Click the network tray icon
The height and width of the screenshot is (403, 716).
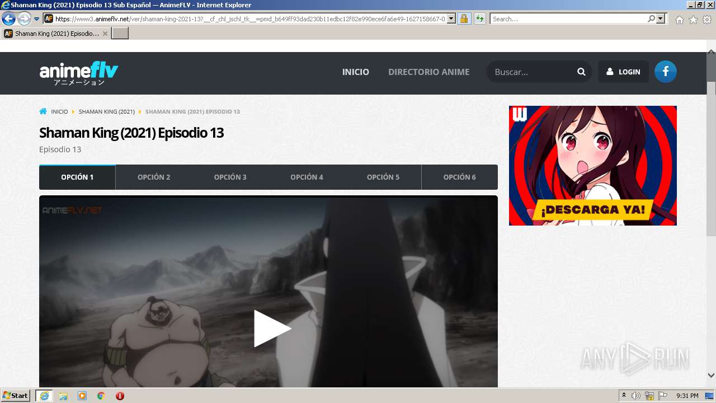[x=649, y=396]
